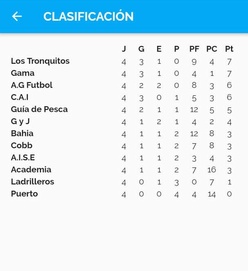Viewport: 248px width, 271px height.
Task: Select the Los Tronquitos team row
Action: (40, 61)
